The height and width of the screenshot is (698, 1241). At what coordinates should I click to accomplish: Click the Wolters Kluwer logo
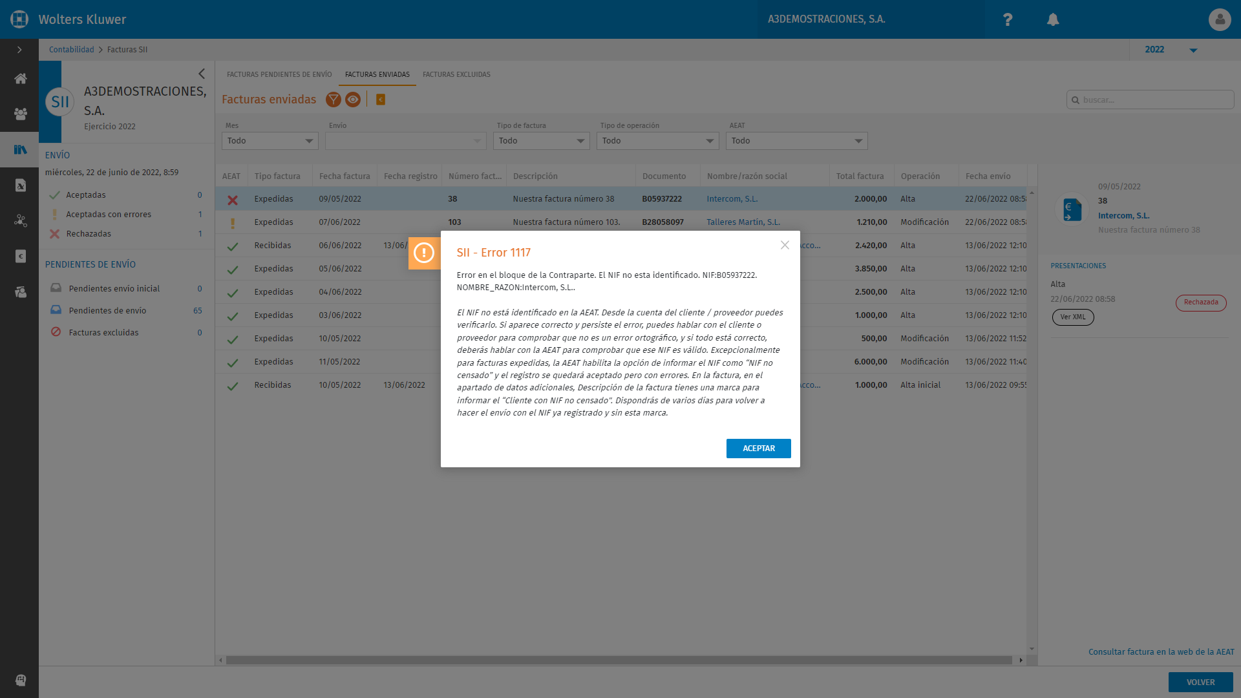[x=19, y=19]
